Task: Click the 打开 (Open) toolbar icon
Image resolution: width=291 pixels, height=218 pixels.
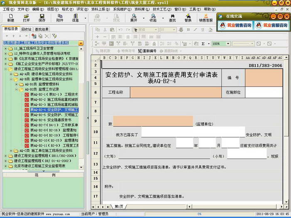Action: [x=26, y=18]
